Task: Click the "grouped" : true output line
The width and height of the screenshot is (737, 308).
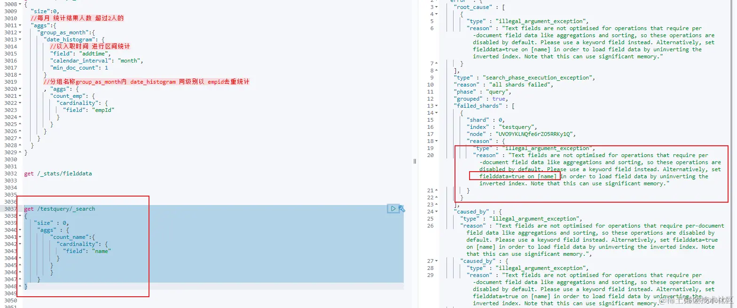Action: tap(480, 99)
